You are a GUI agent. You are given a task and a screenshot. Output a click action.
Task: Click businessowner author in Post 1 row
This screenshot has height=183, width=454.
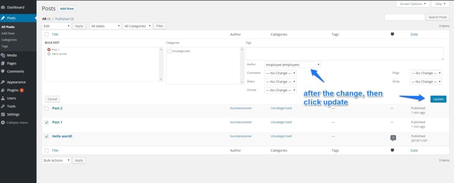coord(241,122)
